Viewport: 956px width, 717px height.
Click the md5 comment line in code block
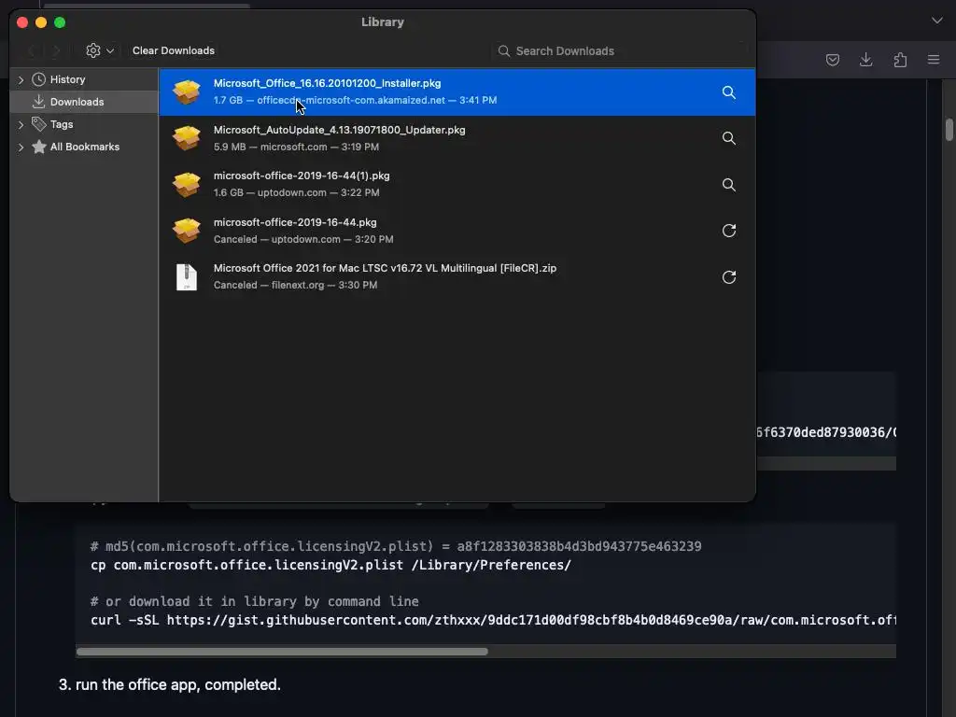(396, 546)
